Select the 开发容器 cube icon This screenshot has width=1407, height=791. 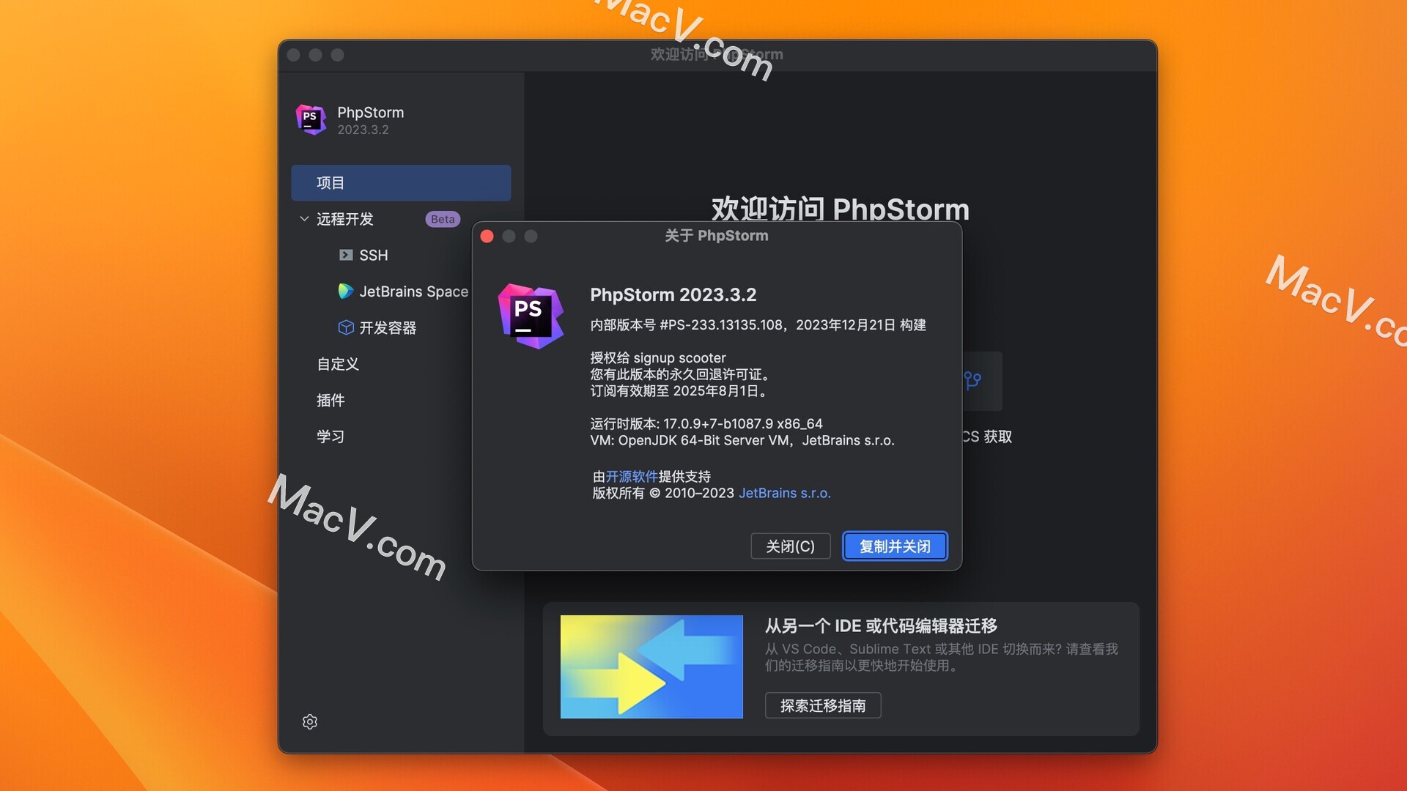click(345, 328)
